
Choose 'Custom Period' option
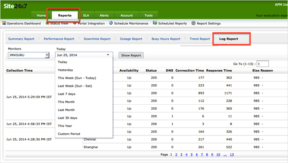click(69, 134)
